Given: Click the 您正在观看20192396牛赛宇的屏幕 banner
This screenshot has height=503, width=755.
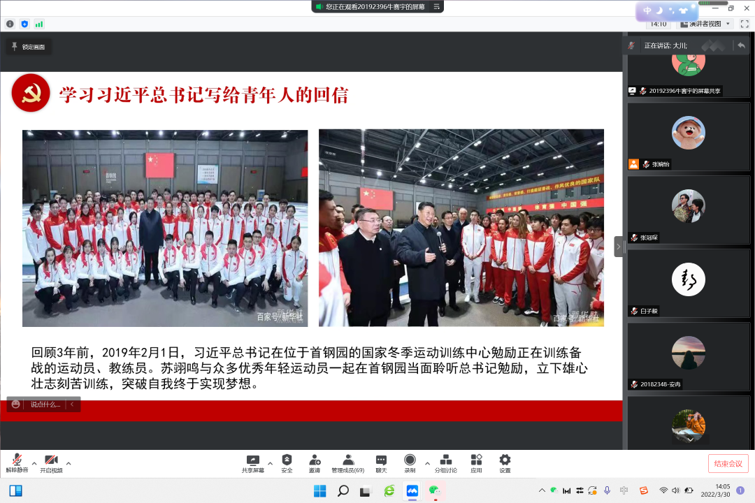Looking at the screenshot, I should [375, 7].
